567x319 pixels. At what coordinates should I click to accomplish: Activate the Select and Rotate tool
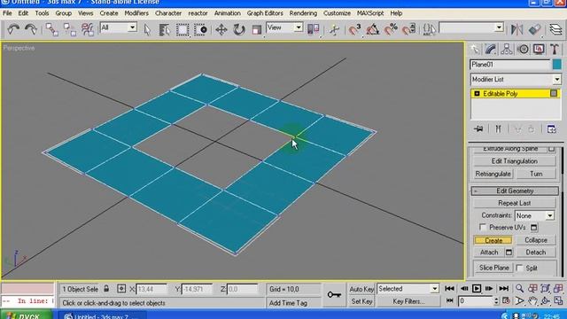point(238,29)
